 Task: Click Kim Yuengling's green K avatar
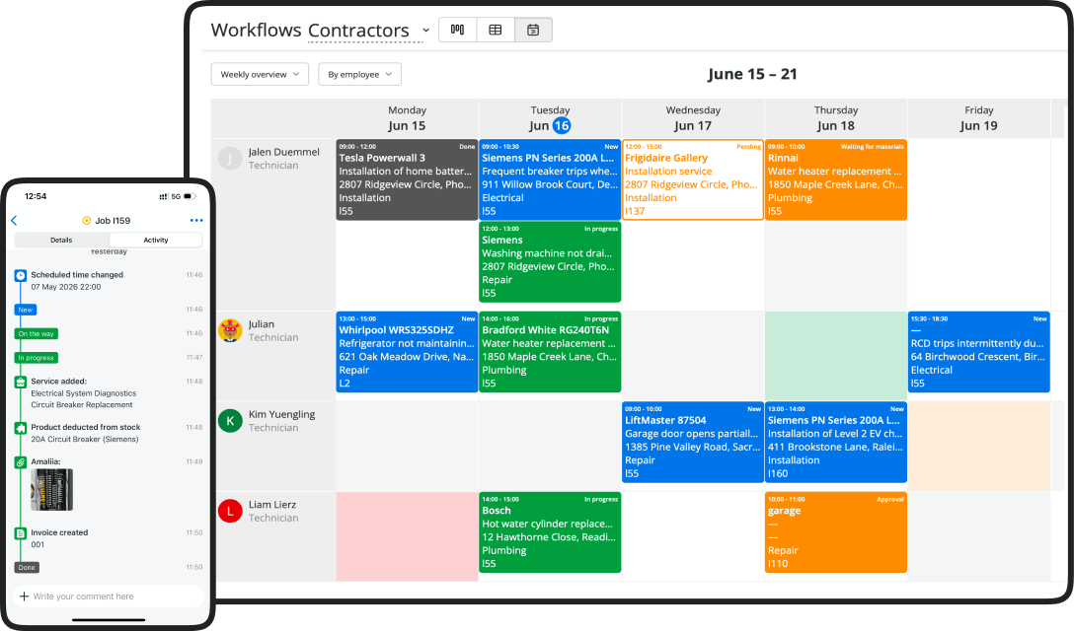coord(230,421)
